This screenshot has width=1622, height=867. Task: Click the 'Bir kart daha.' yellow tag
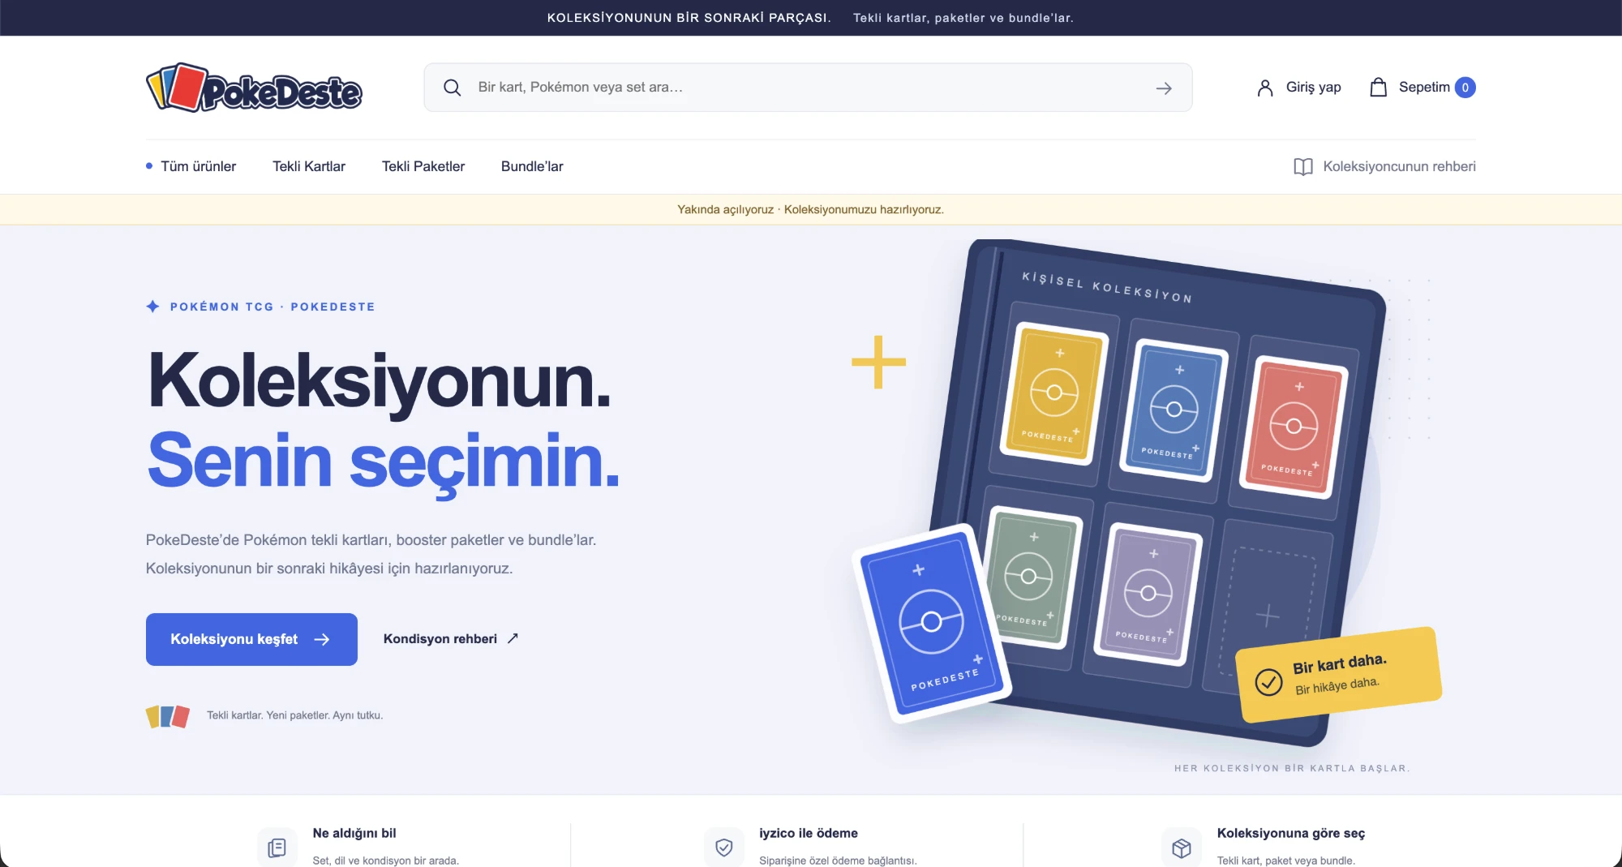1338,674
